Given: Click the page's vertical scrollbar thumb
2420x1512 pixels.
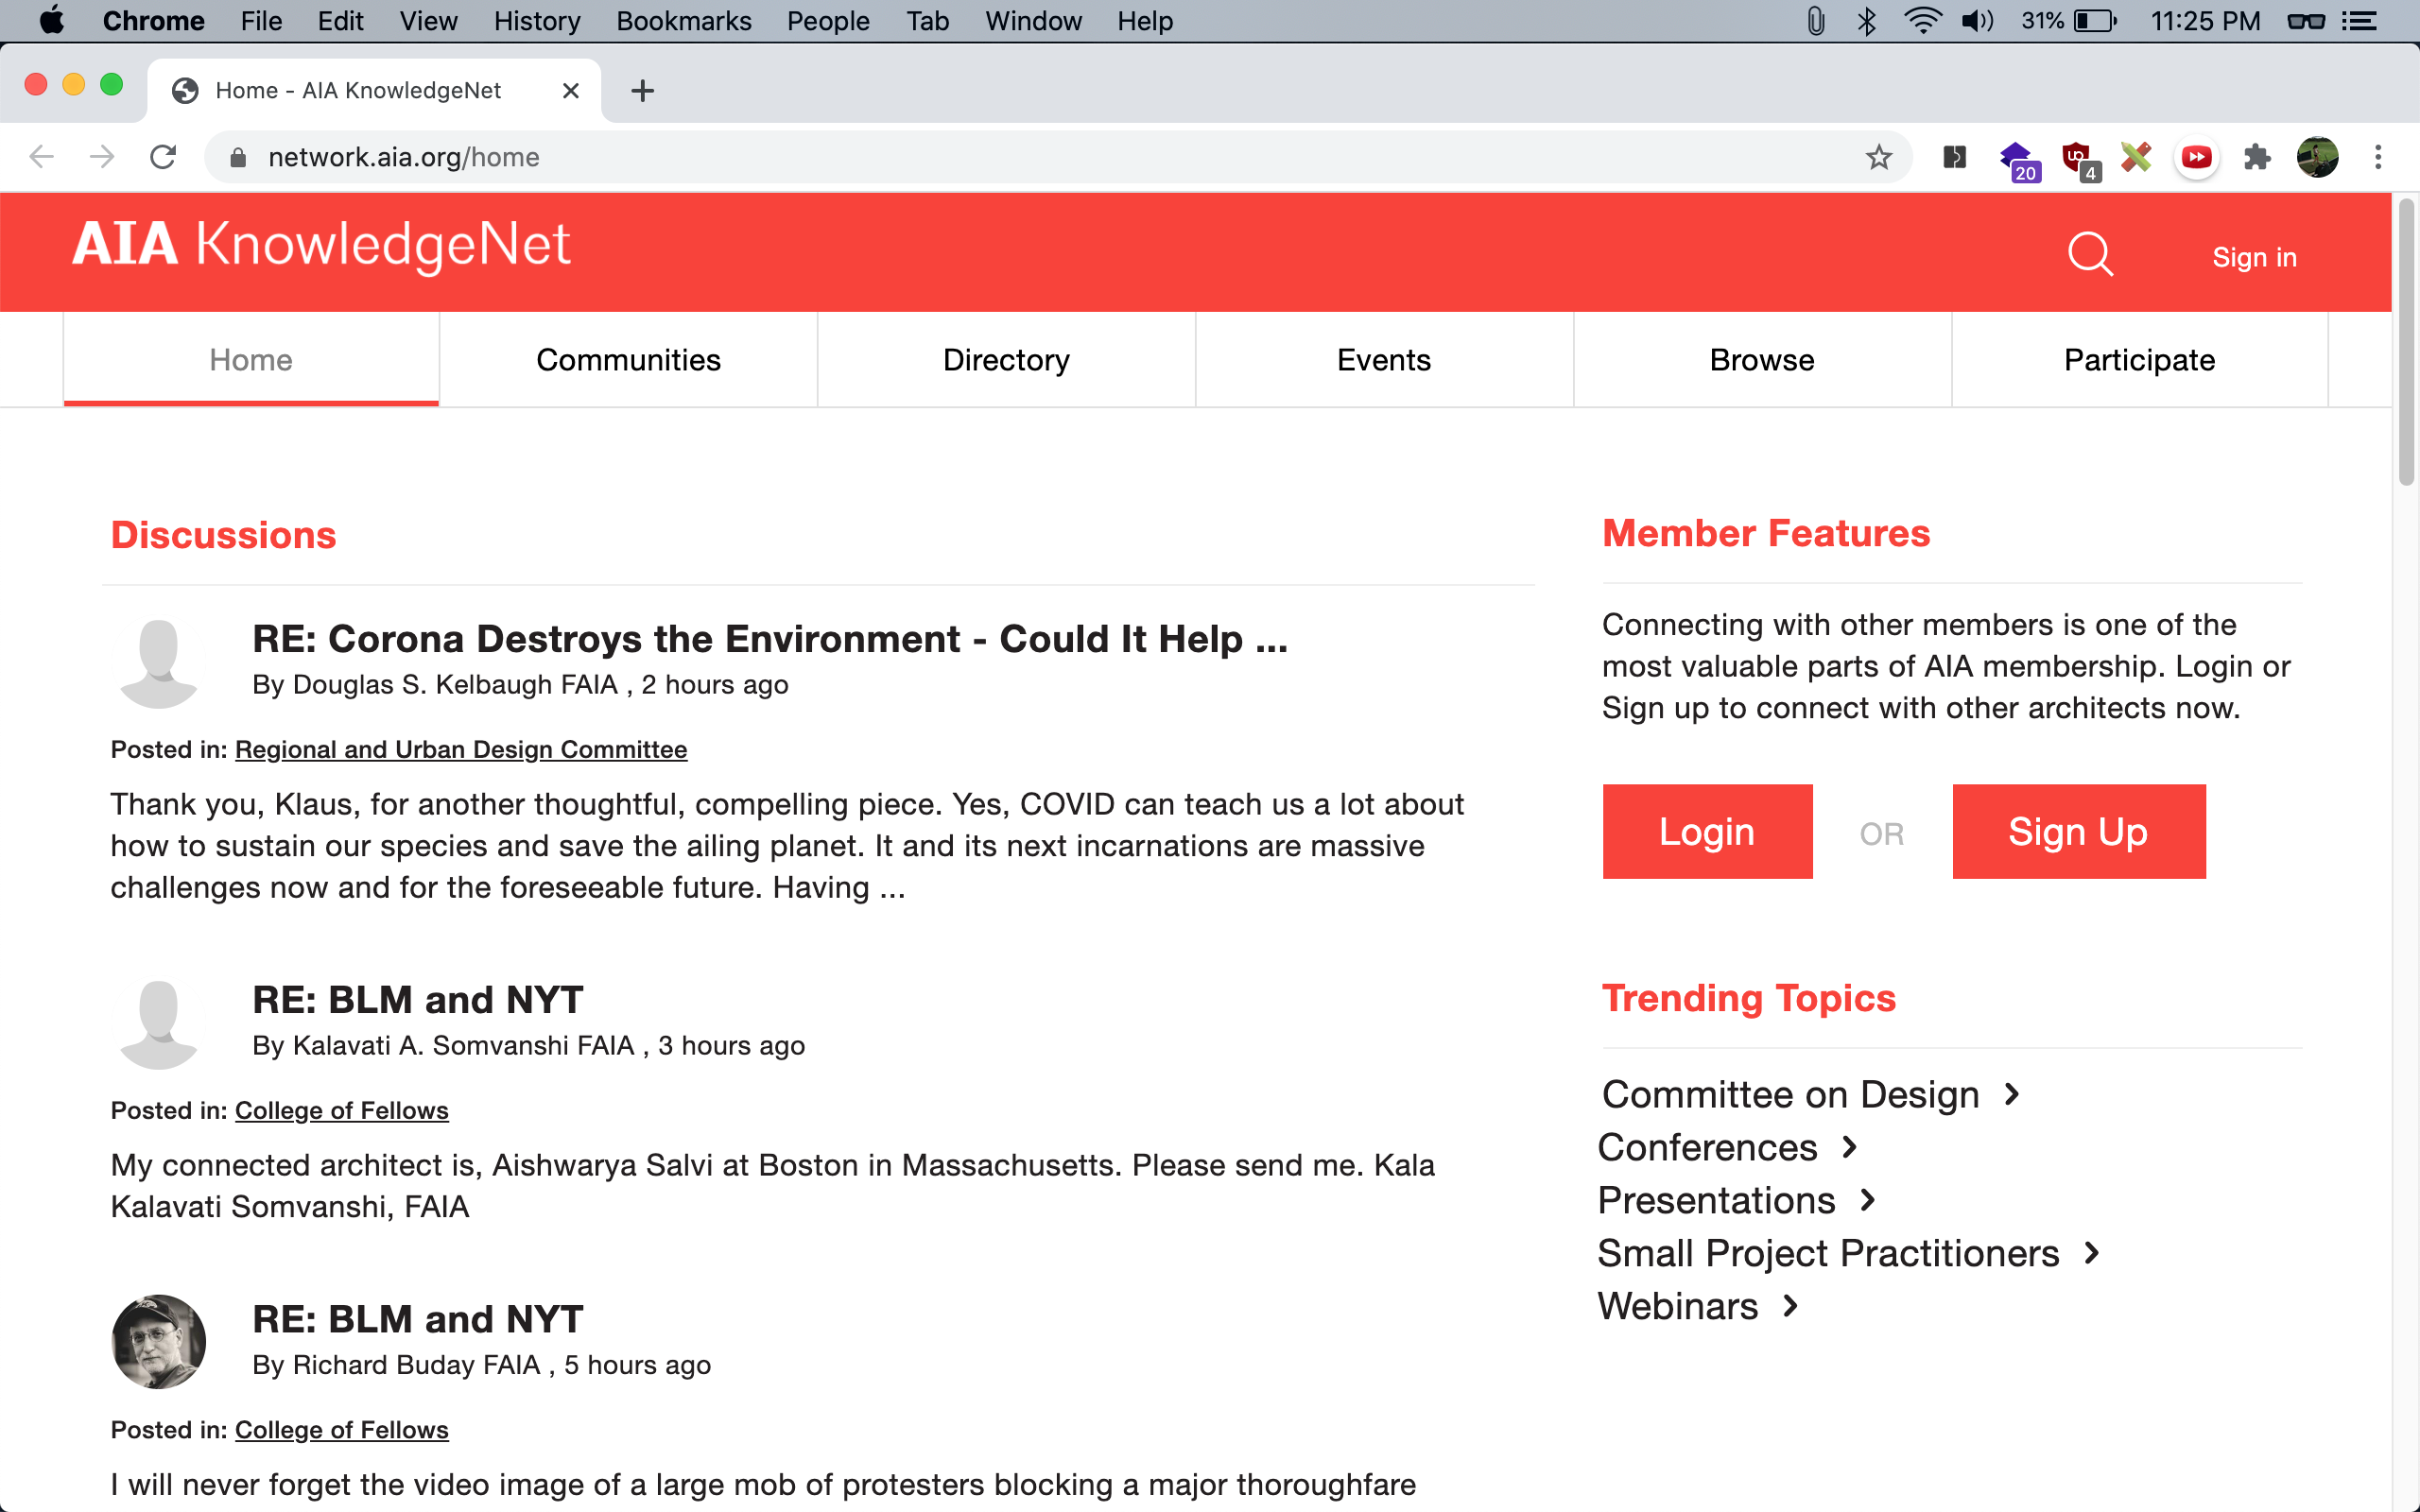Looking at the screenshot, I should (2406, 343).
